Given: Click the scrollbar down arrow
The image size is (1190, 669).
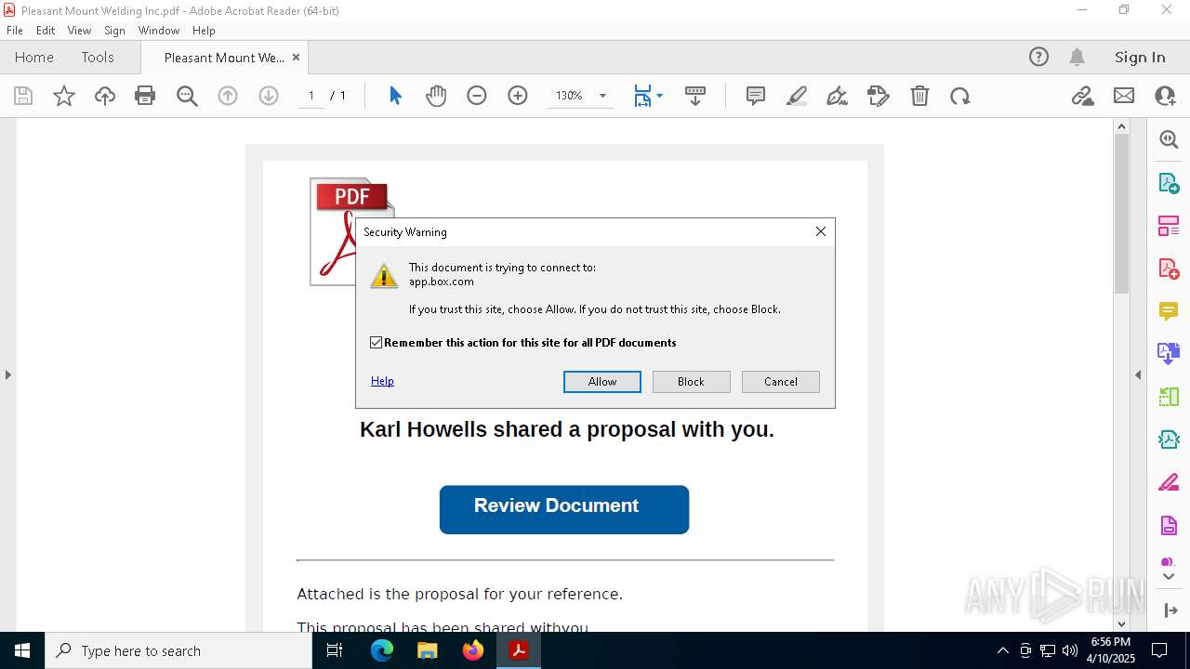Looking at the screenshot, I should pos(1121,623).
